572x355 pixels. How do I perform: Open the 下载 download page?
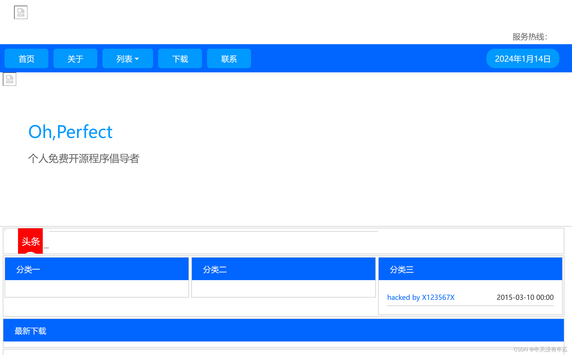point(180,59)
